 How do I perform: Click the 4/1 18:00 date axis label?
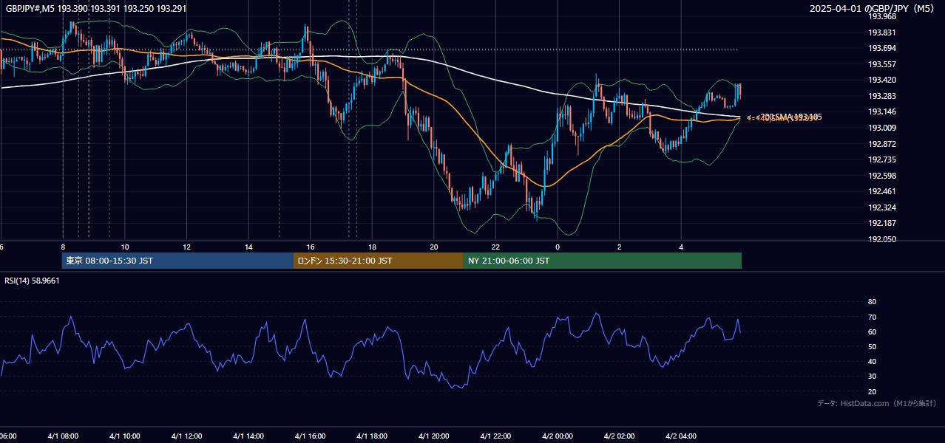coord(372,436)
